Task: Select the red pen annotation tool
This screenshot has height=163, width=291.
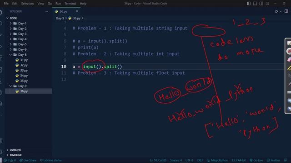Action: click(x=289, y=51)
